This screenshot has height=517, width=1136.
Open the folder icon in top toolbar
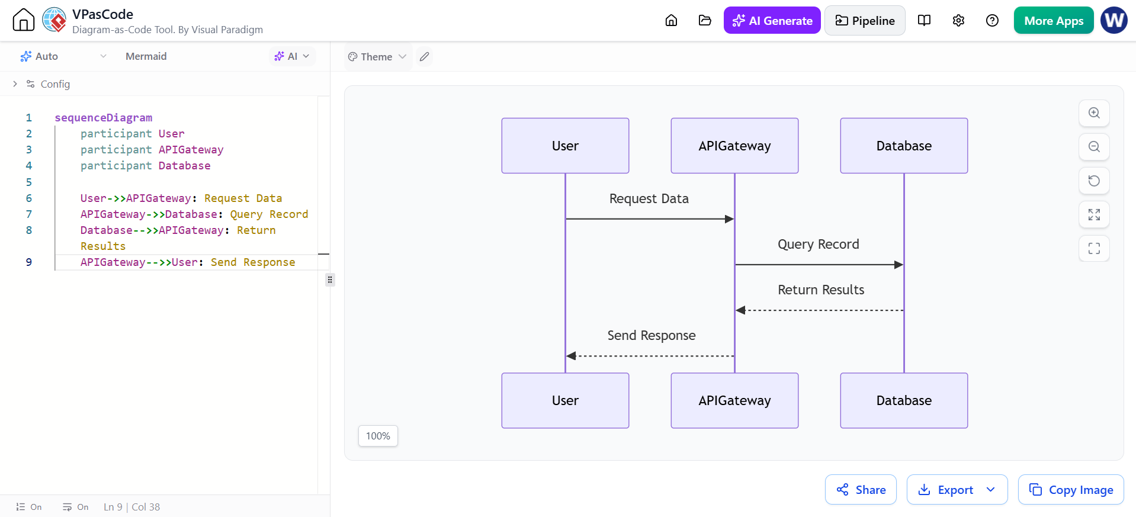pyautogui.click(x=705, y=21)
